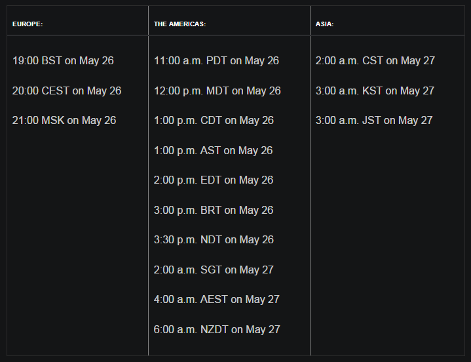Click the EUROPE column header
The image size is (471, 362).
(28, 24)
